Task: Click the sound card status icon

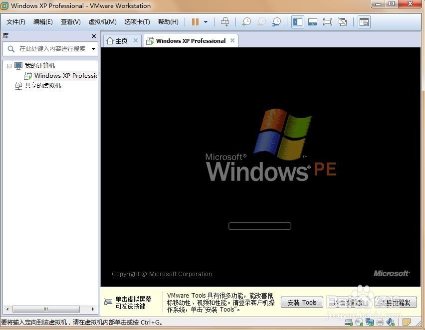Action: 390,322
